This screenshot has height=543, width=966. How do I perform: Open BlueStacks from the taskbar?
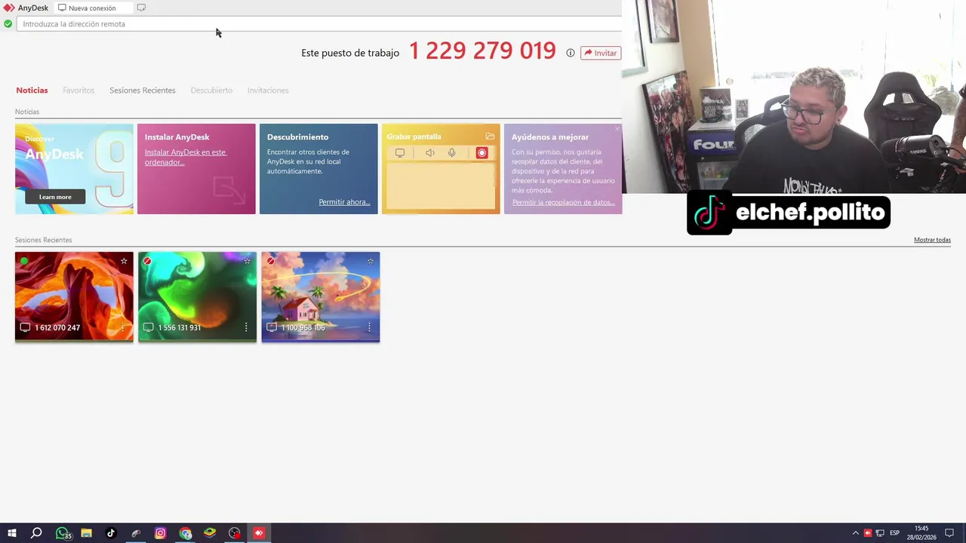click(210, 533)
